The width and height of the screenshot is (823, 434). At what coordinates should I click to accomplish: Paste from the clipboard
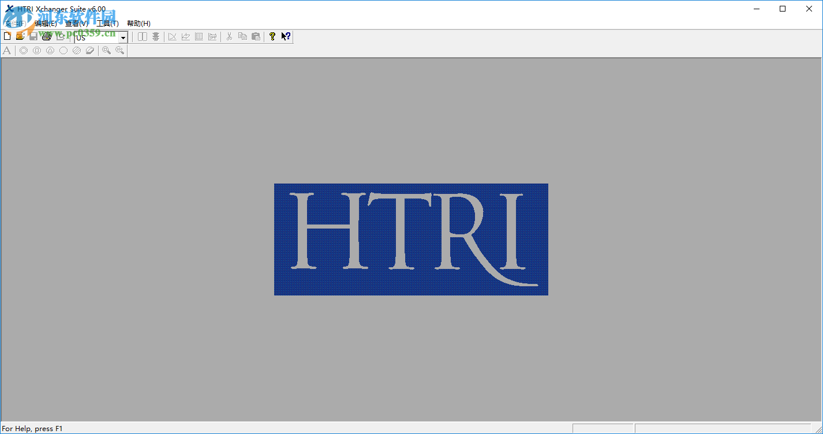pos(256,36)
